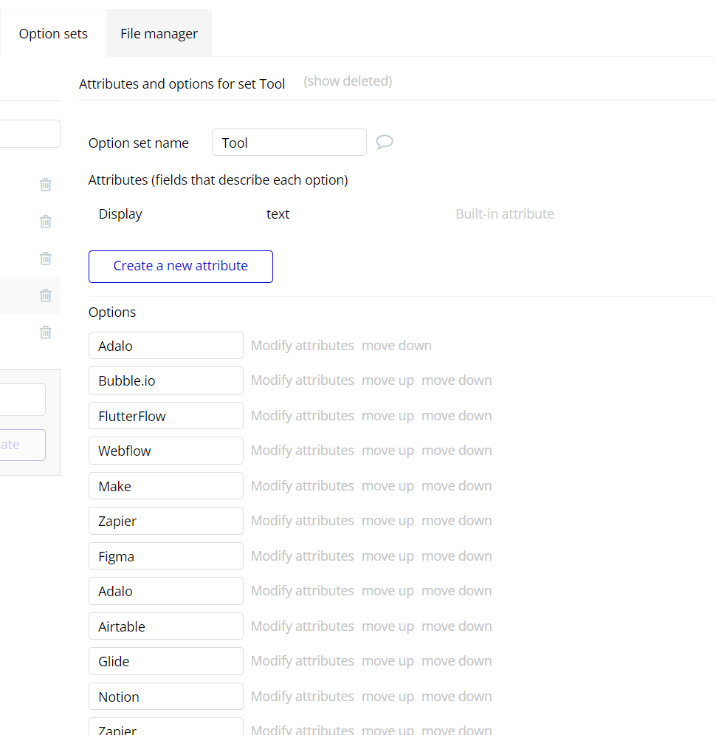Move the first Adalo option down
The image size is (716, 735).
click(x=396, y=346)
